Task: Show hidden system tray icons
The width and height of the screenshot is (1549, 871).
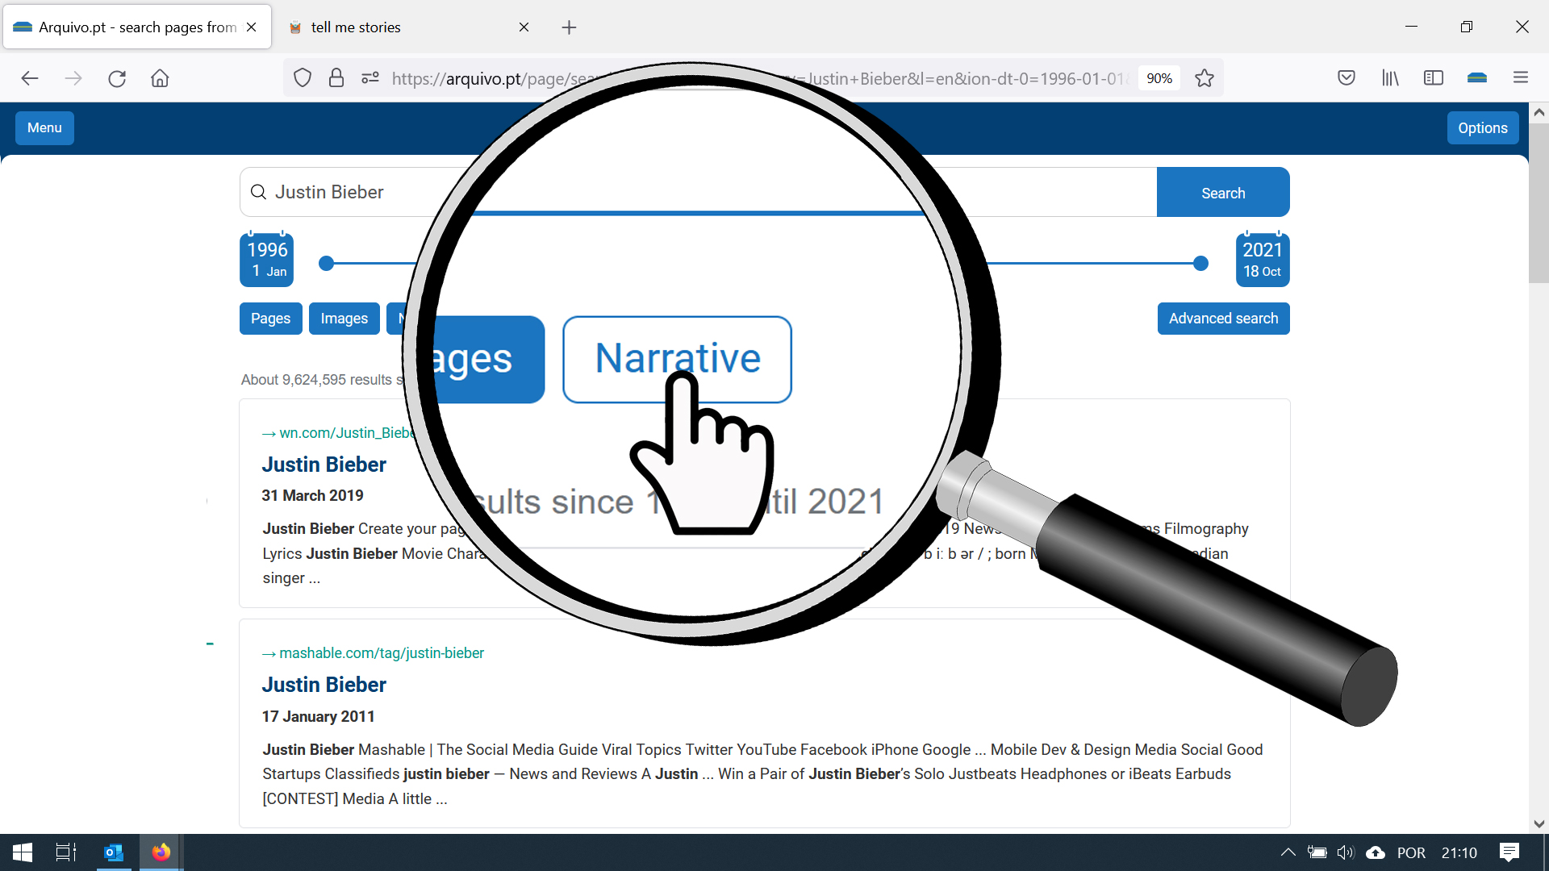Action: tap(1288, 852)
